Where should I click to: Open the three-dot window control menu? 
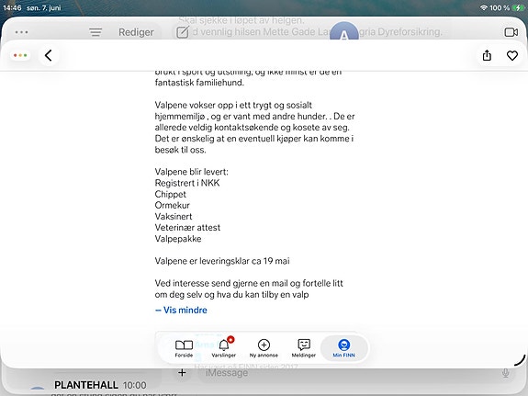(20, 55)
